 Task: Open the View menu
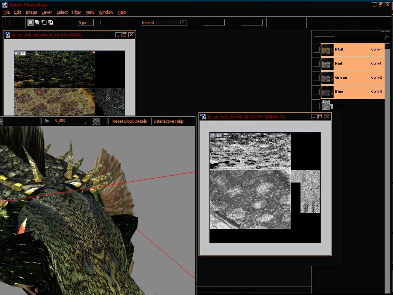pos(90,12)
